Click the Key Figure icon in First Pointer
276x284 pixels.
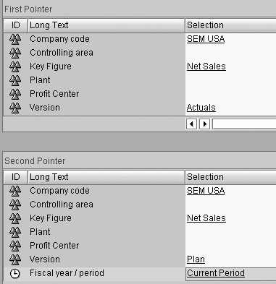click(15, 66)
